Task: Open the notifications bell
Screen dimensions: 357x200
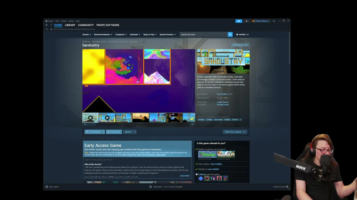Action: point(247,21)
